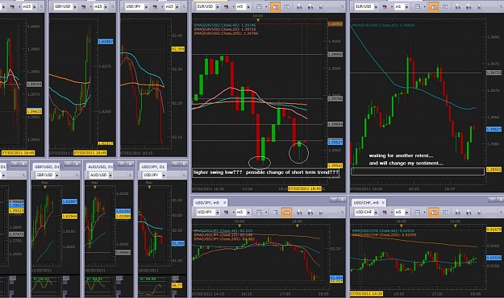Toggle unhighlighted scale button in USD/JPY m5 toolbar
The width and height of the screenshot is (504, 298).
[276, 213]
